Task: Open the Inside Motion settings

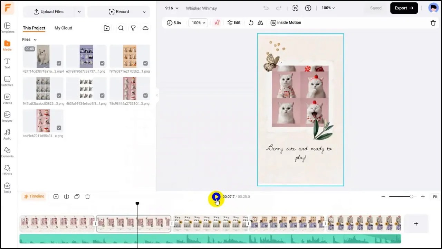Action: tap(286, 22)
